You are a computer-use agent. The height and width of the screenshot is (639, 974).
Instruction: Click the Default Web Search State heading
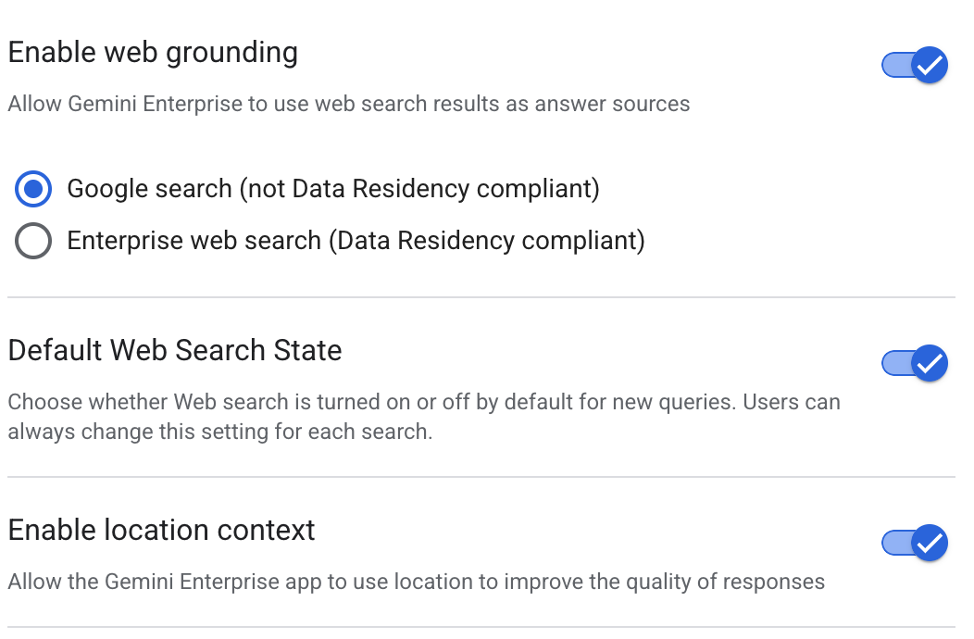click(x=175, y=351)
